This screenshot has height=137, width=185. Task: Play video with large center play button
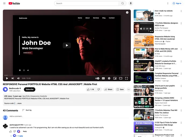click(67, 45)
